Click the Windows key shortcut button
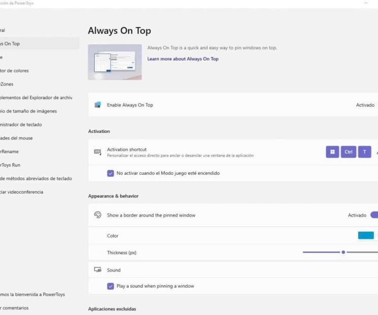Viewport: 378px width, 315px height. point(332,152)
